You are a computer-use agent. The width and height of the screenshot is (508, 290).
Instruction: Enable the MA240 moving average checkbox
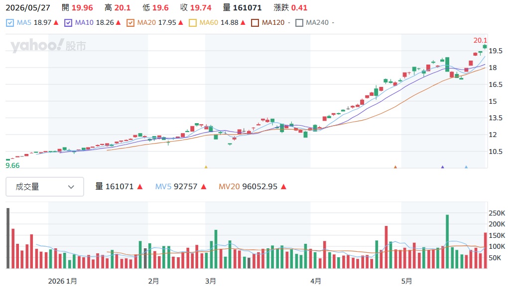(299, 23)
